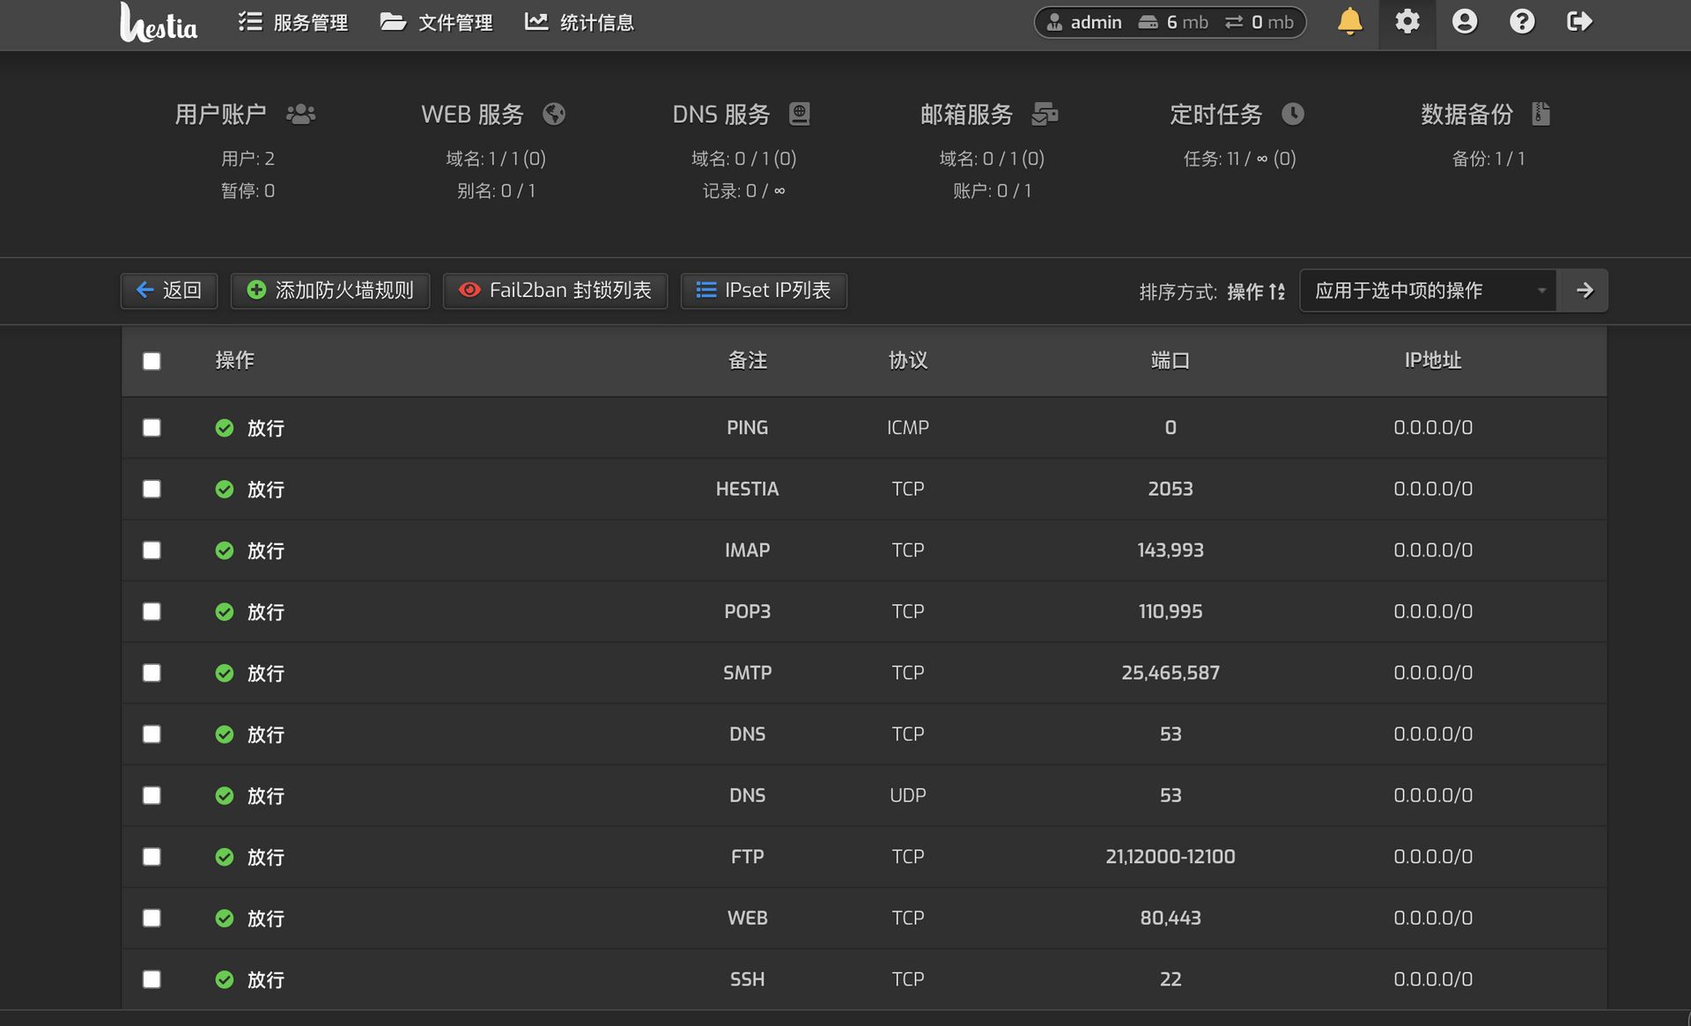Open the notifications bell icon
The height and width of the screenshot is (1026, 1691).
tap(1349, 22)
